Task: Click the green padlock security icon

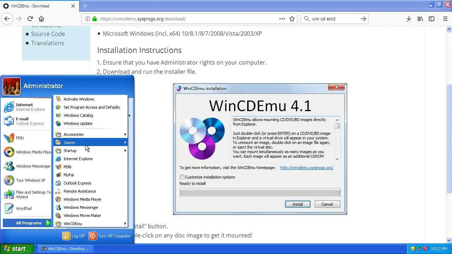Action: [94, 19]
